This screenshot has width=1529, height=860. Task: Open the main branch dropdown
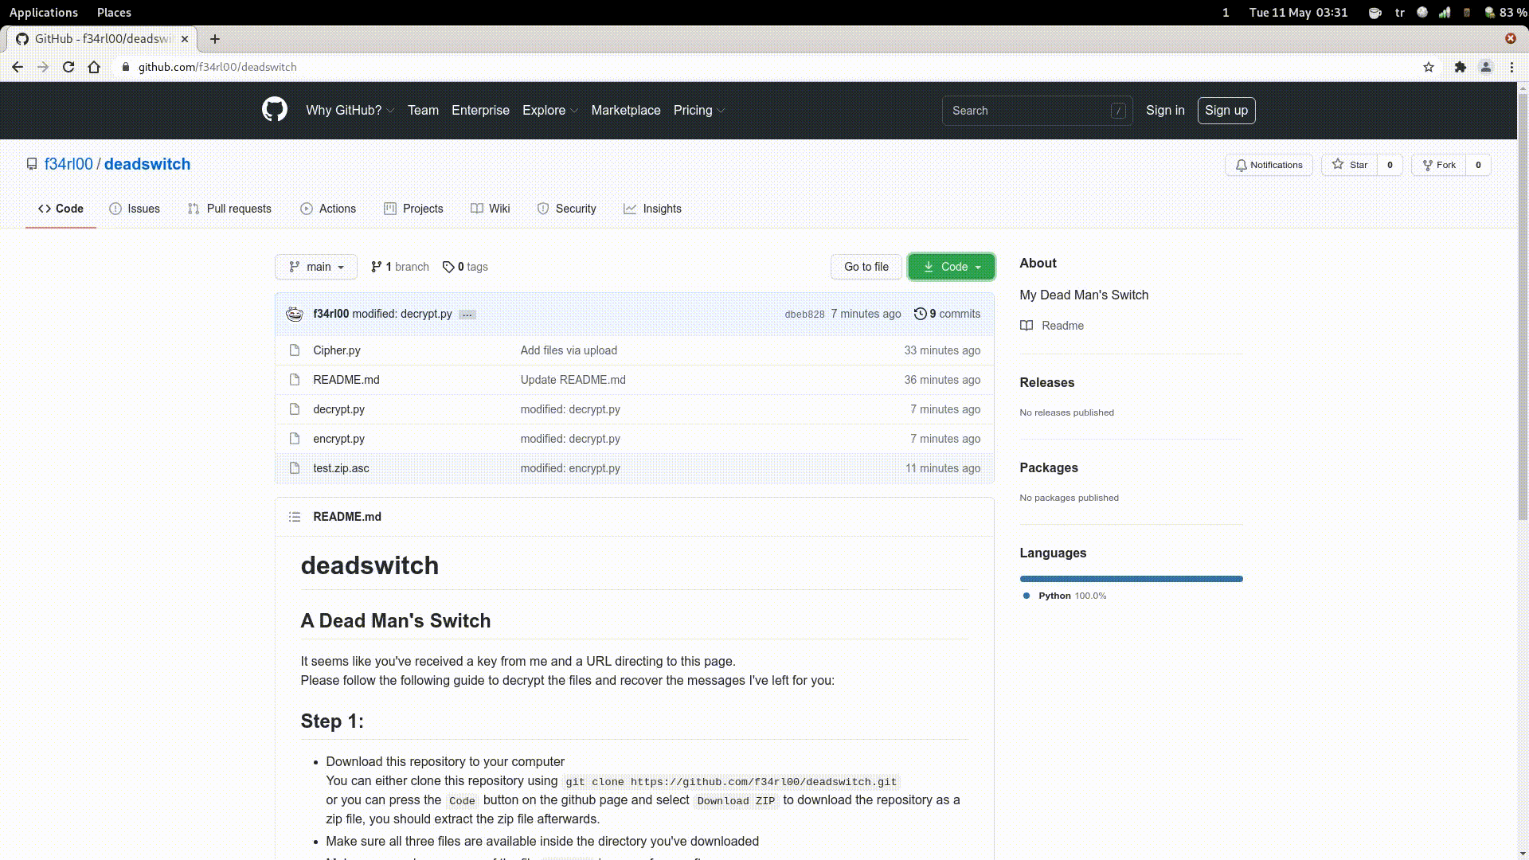click(x=316, y=267)
